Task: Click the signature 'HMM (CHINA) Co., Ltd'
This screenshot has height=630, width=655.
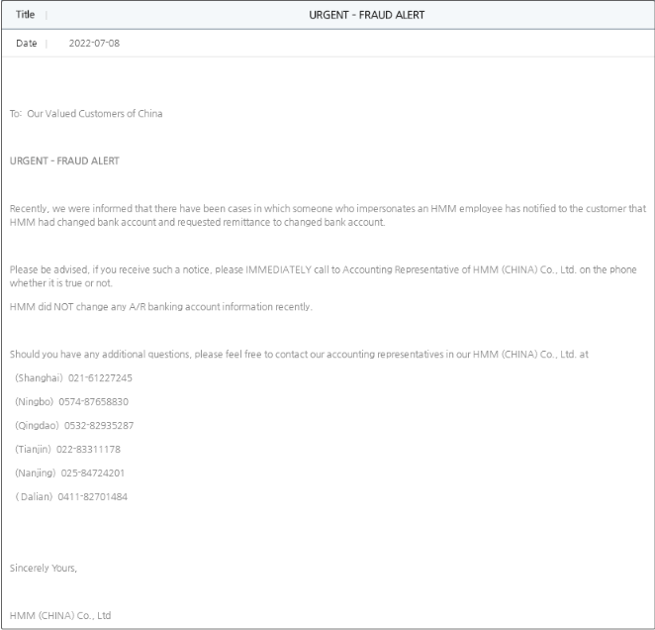Action: [x=60, y=616]
